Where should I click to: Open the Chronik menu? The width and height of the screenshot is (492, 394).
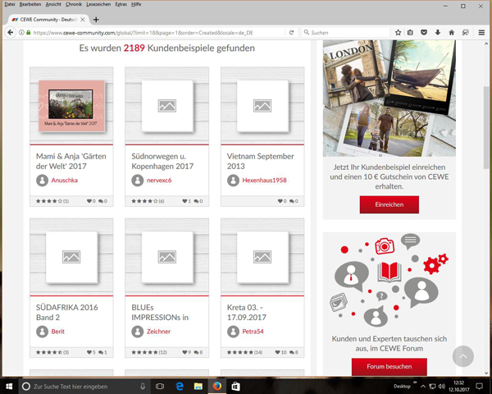(x=74, y=4)
